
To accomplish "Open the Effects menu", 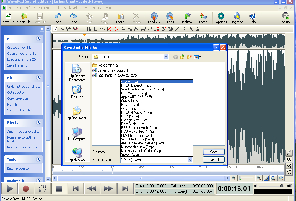I will point(30,8).
